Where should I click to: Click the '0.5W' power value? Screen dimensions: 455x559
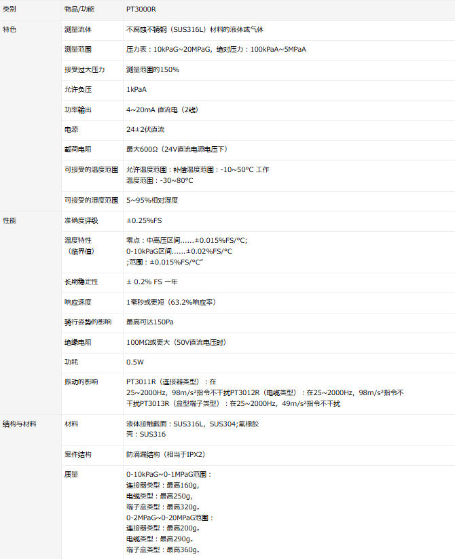tap(135, 362)
